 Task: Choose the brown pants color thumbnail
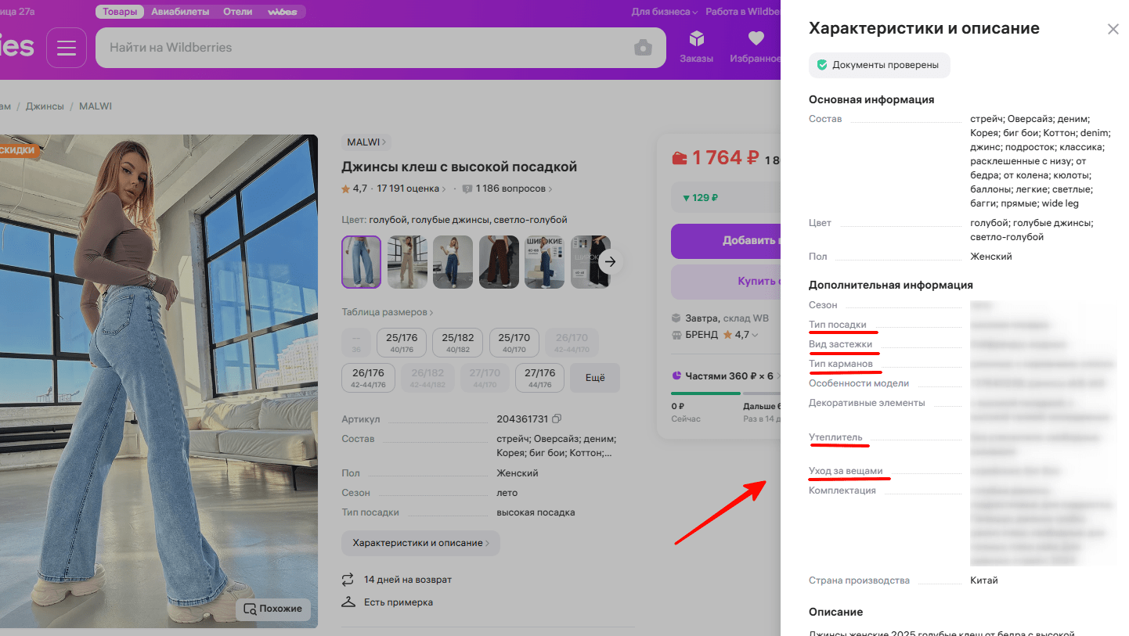499,262
